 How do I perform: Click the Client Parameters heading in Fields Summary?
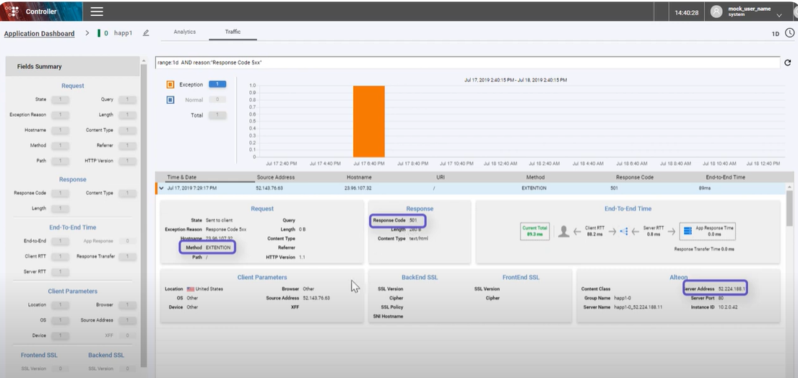click(73, 291)
